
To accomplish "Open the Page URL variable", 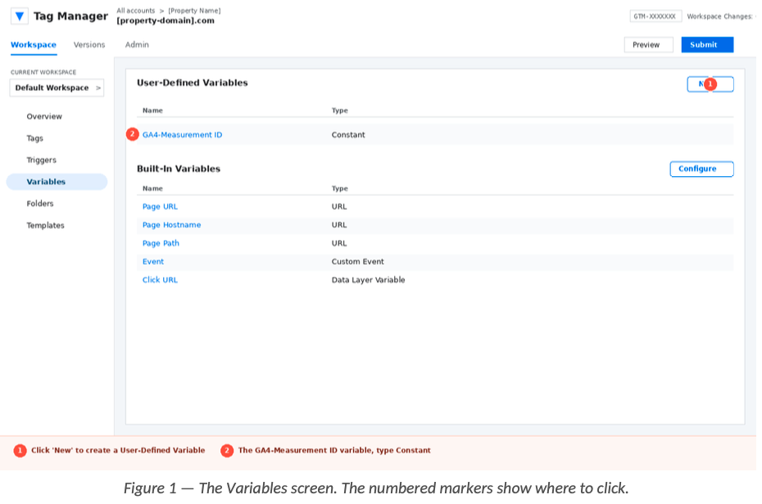I will point(160,207).
